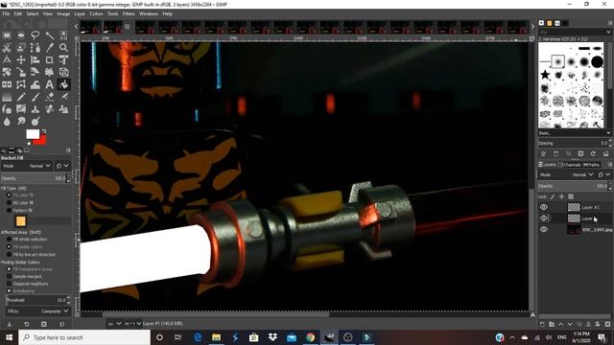Viewport: 614px width, 345px height.
Task: Select the Pencil tool
Action: (21, 97)
